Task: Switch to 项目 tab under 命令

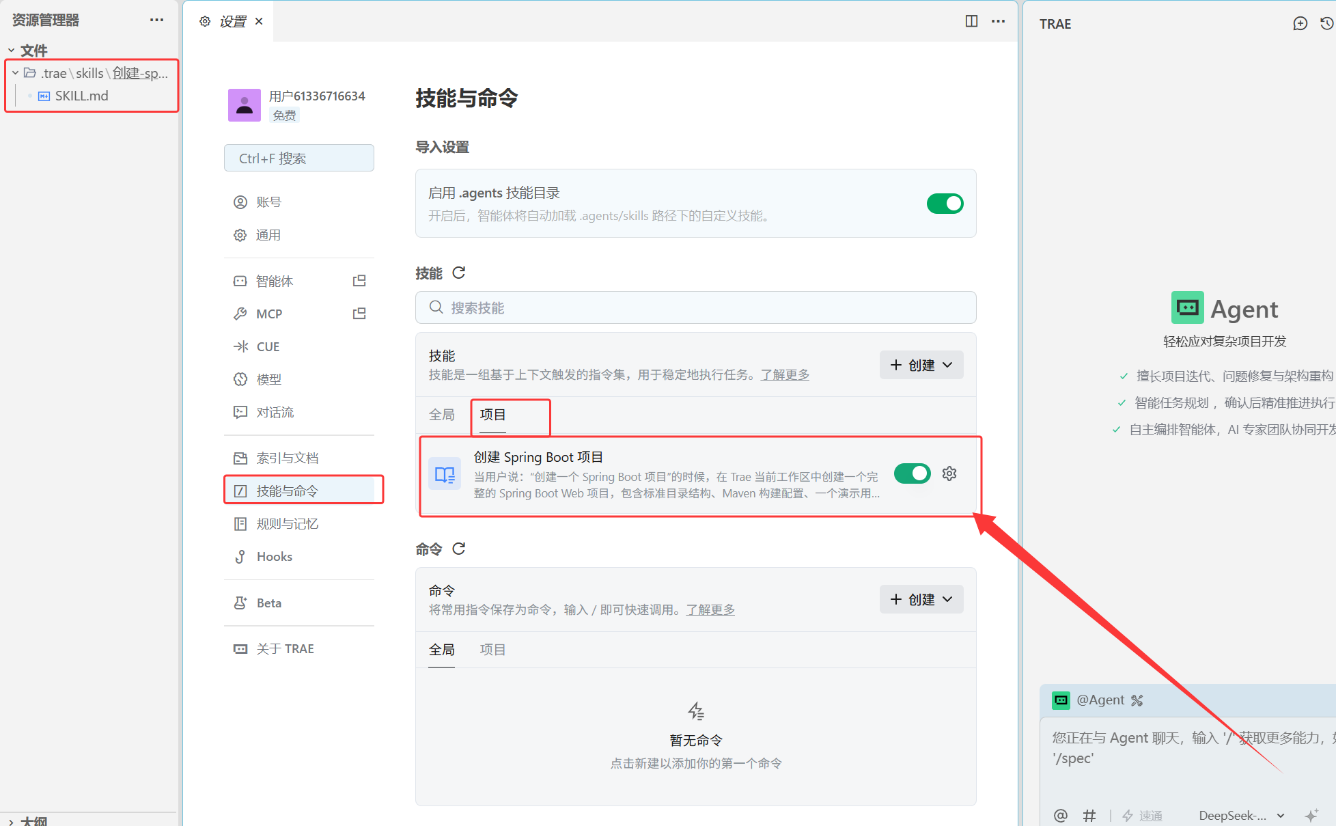Action: coord(492,650)
